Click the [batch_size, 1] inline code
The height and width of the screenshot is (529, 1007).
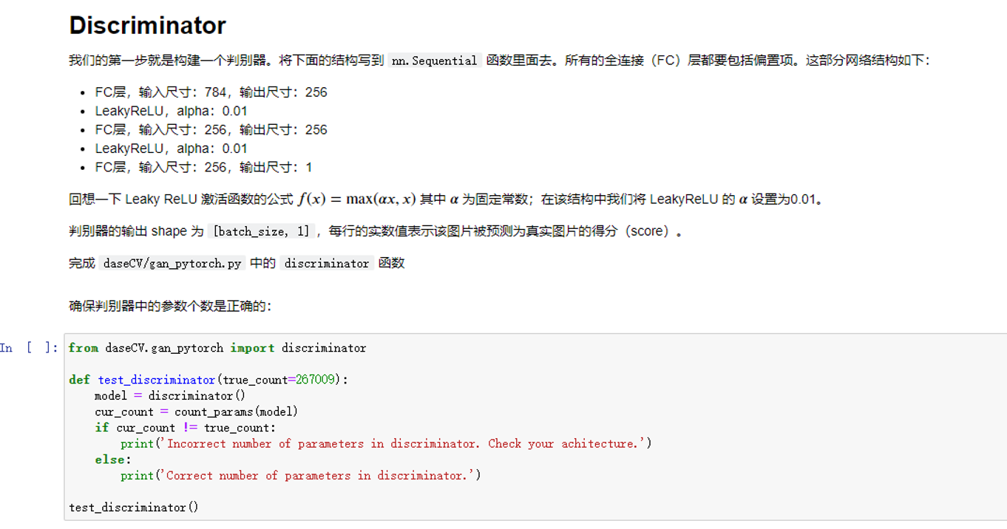click(261, 231)
